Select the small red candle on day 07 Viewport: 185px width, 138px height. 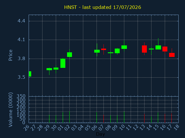click(x=103, y=49)
